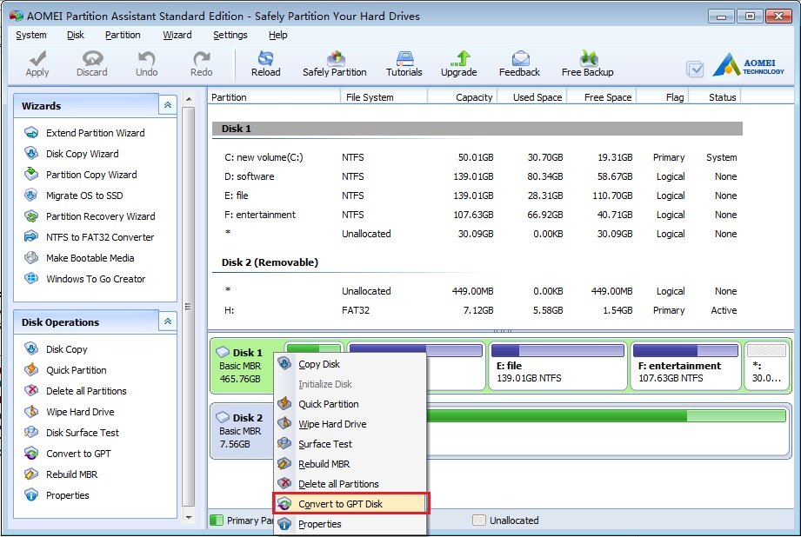Screen dimensions: 801x537
Task: Click the Discard toolbar icon
Action: [92, 58]
